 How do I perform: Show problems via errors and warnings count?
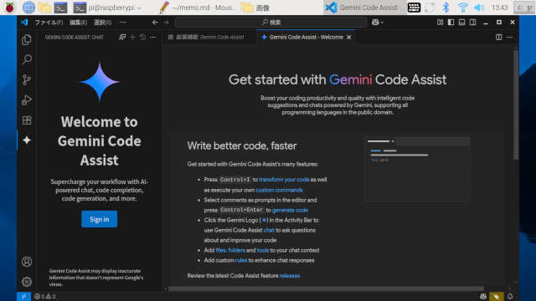(44, 297)
